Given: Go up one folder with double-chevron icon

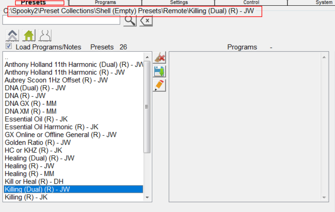Looking at the screenshot, I should [12, 35].
